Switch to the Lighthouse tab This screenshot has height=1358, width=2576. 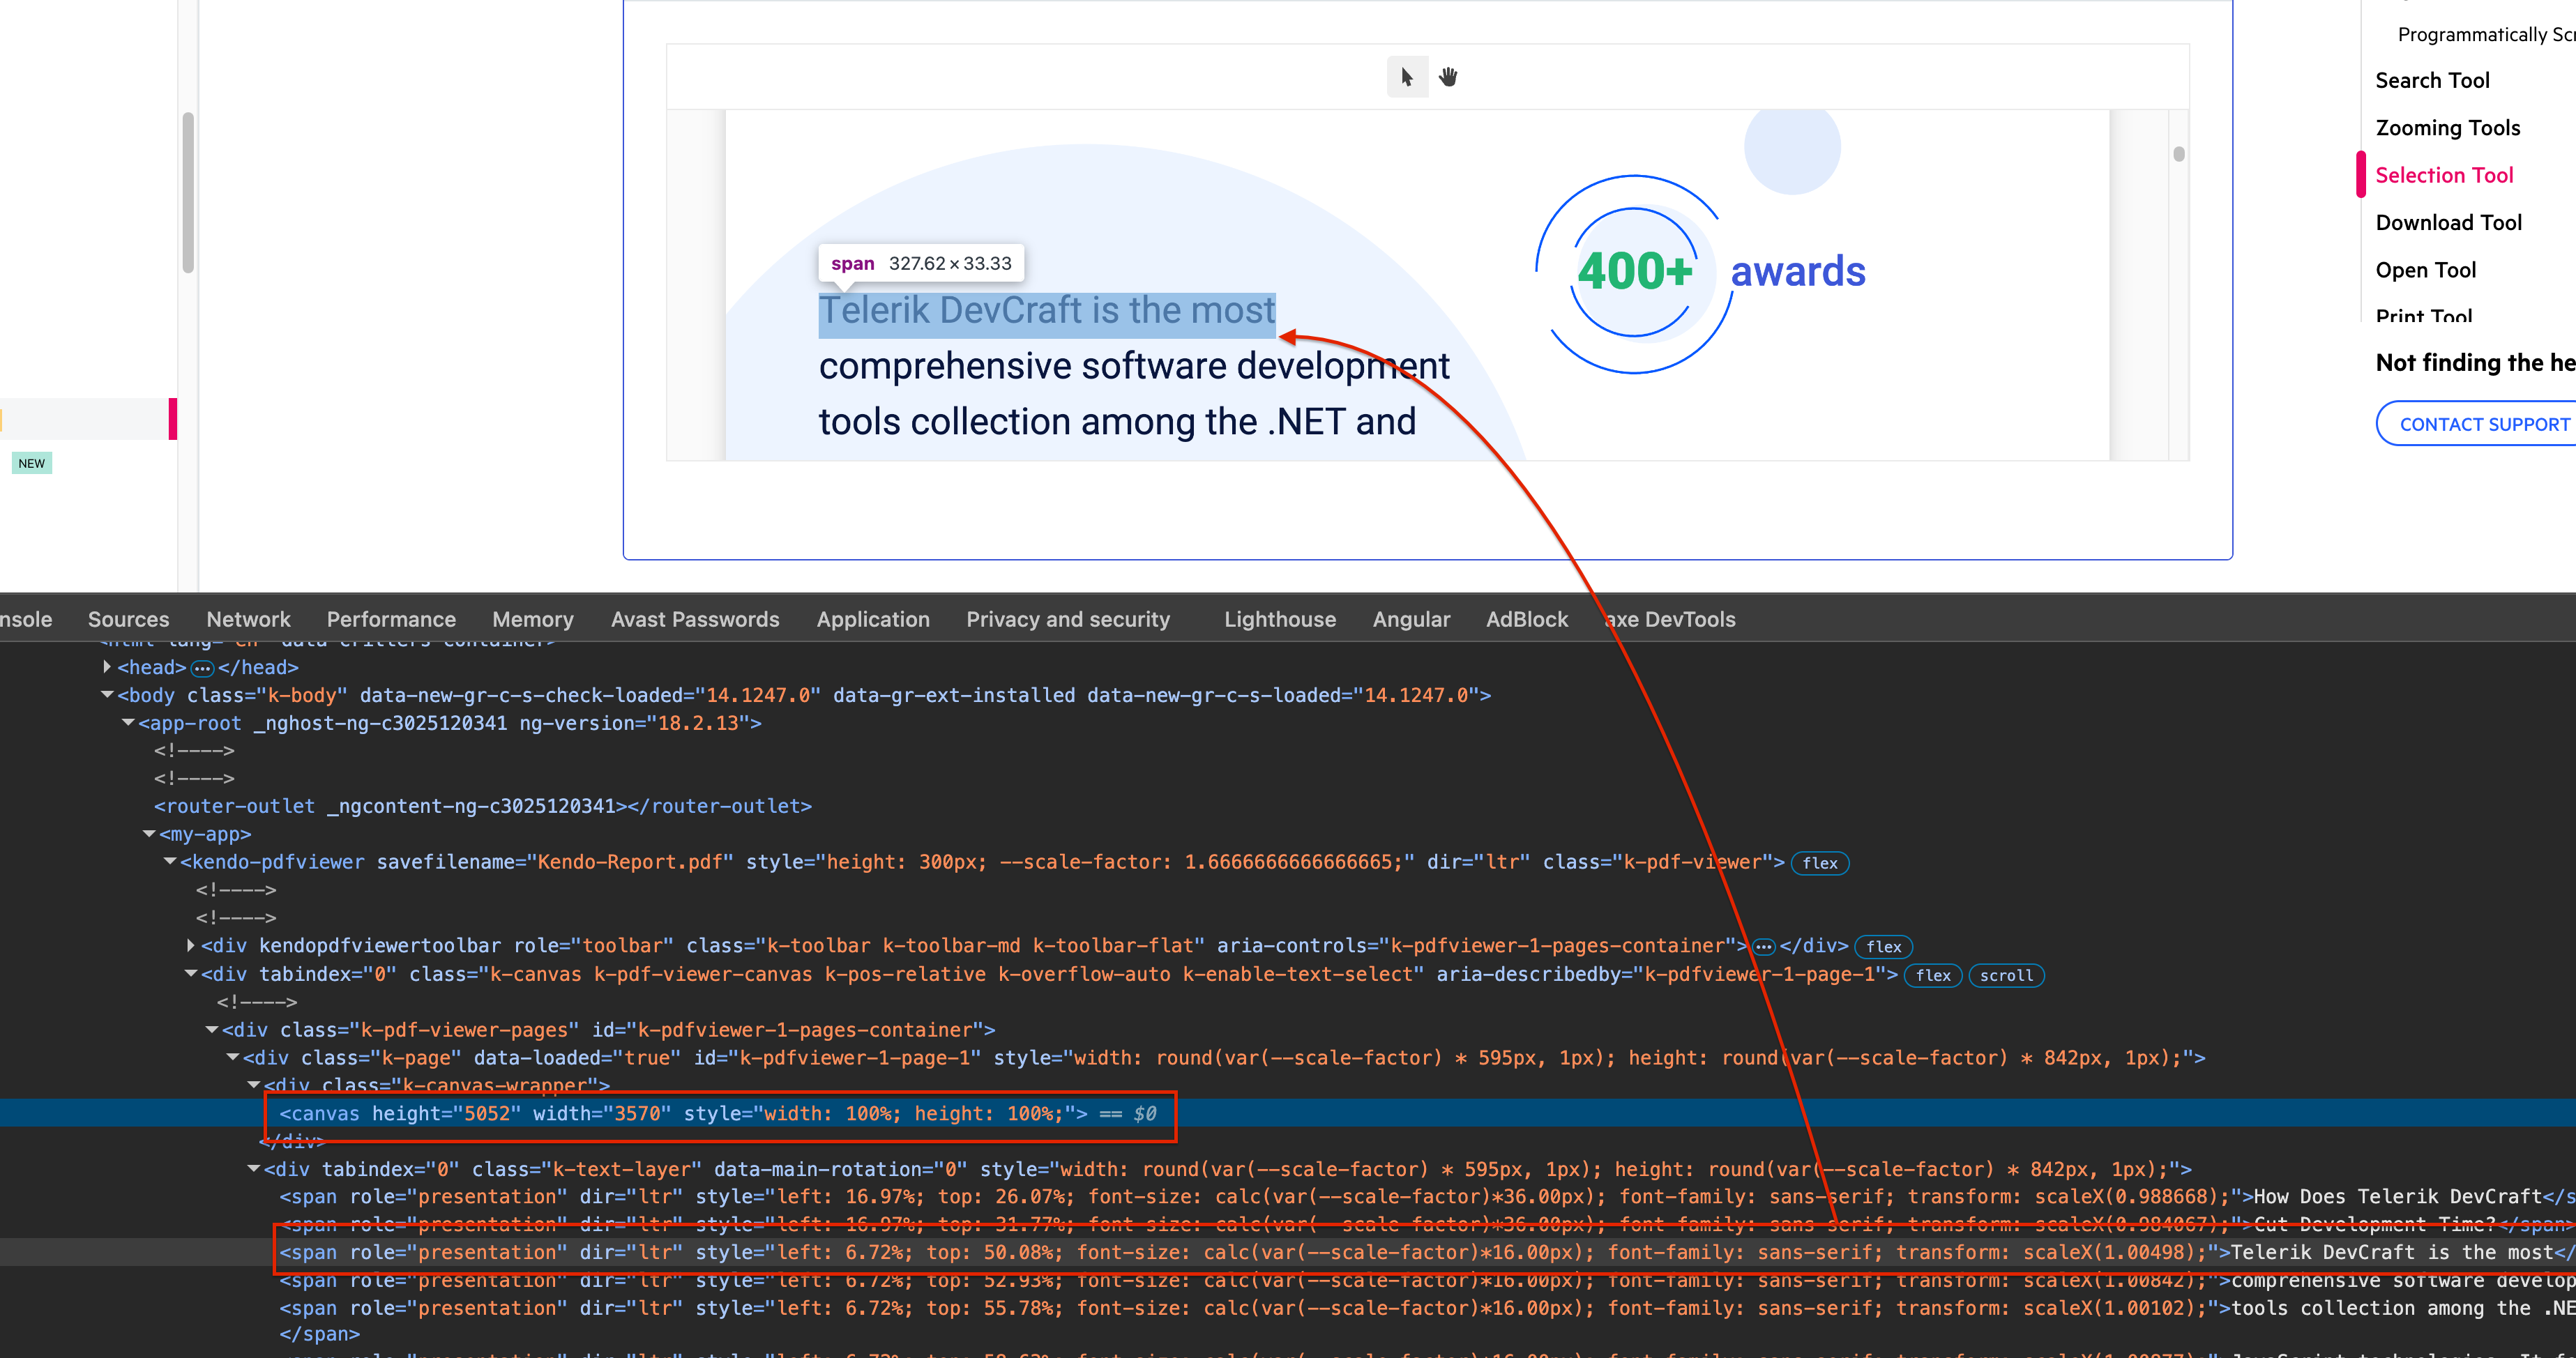(1279, 619)
